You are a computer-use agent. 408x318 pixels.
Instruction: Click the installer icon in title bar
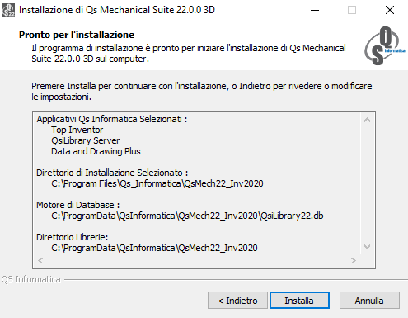coord(8,10)
